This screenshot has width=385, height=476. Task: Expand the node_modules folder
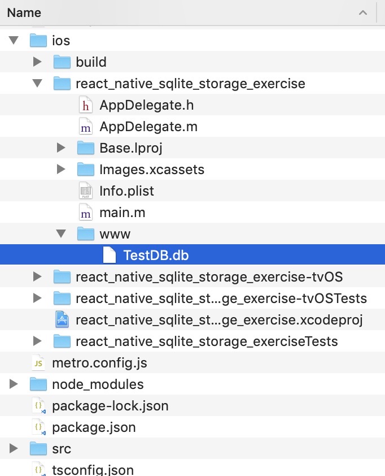13,384
